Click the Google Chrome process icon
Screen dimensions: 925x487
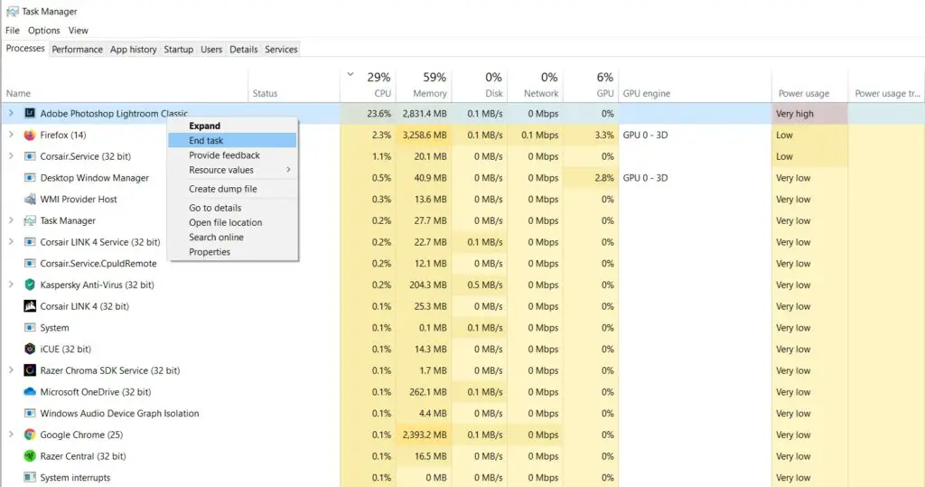coord(30,435)
